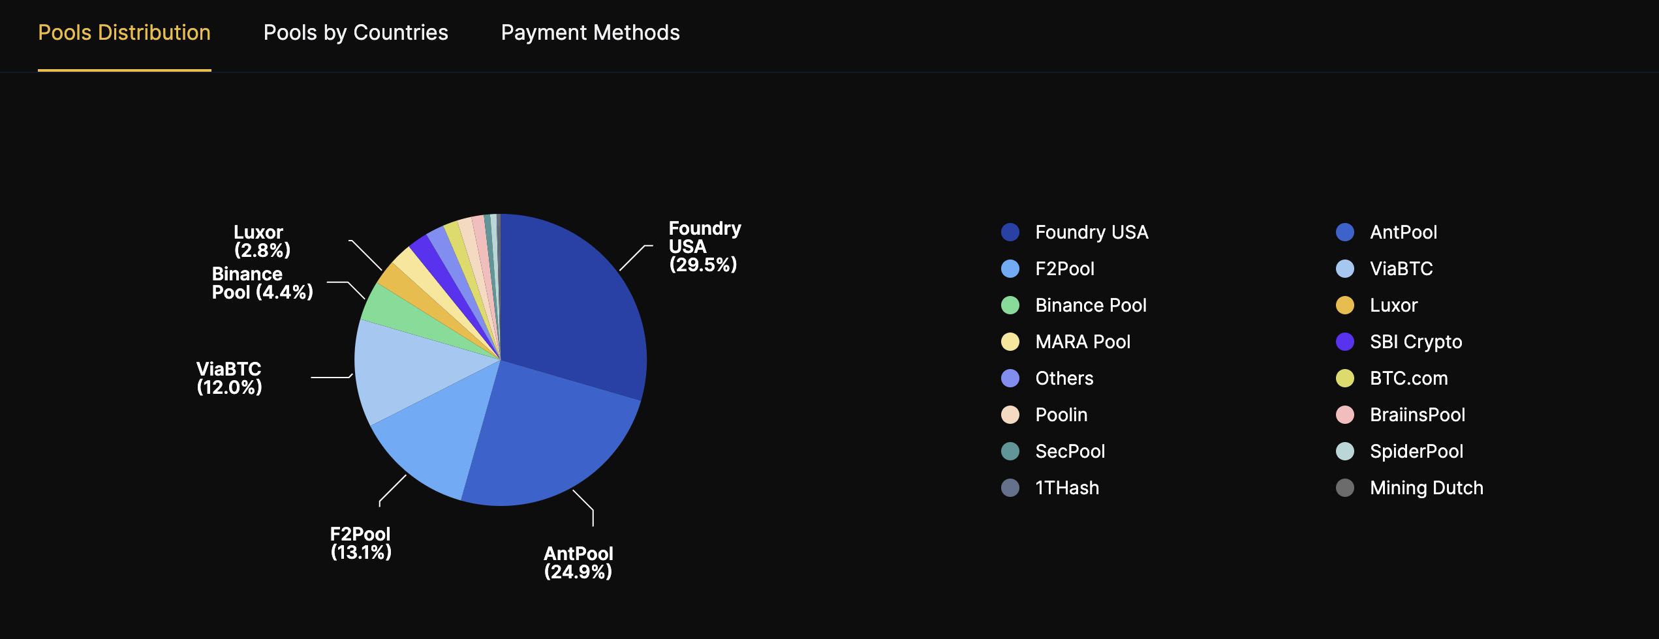Select the 1THash legend name
The image size is (1659, 639).
point(1067,488)
